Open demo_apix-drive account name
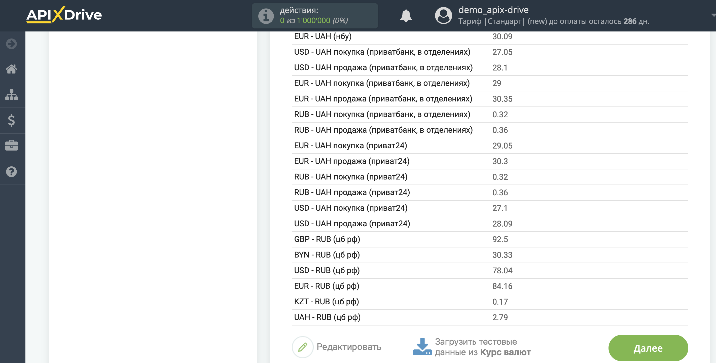The image size is (716, 363). click(x=493, y=10)
